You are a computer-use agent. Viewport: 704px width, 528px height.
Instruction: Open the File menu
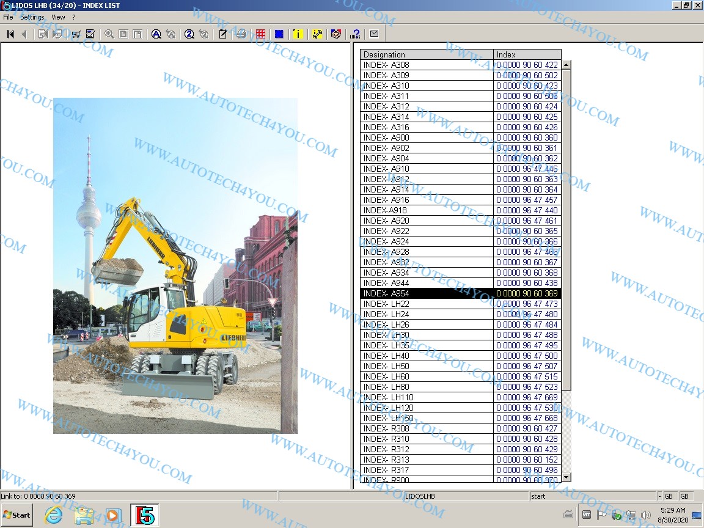[x=8, y=17]
